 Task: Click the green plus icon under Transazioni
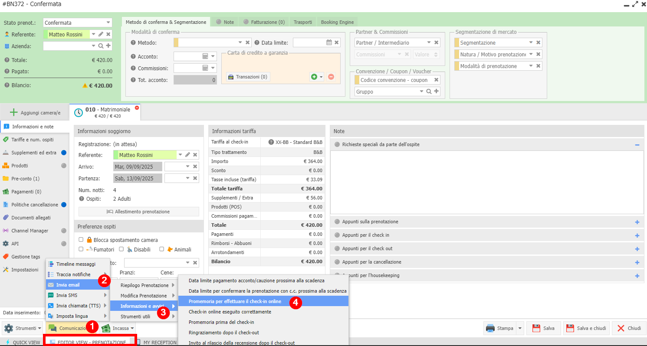point(314,77)
